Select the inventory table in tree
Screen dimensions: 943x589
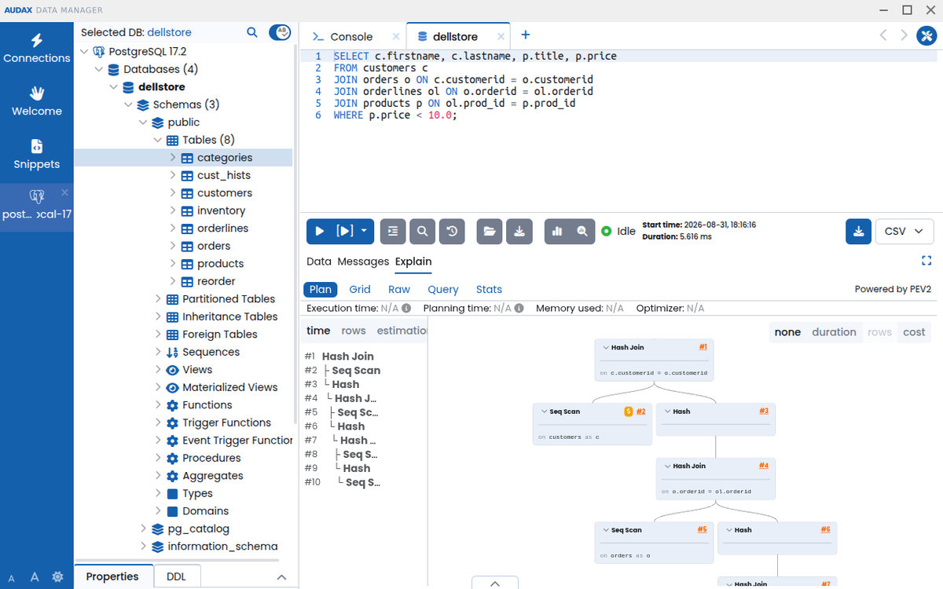(x=221, y=210)
